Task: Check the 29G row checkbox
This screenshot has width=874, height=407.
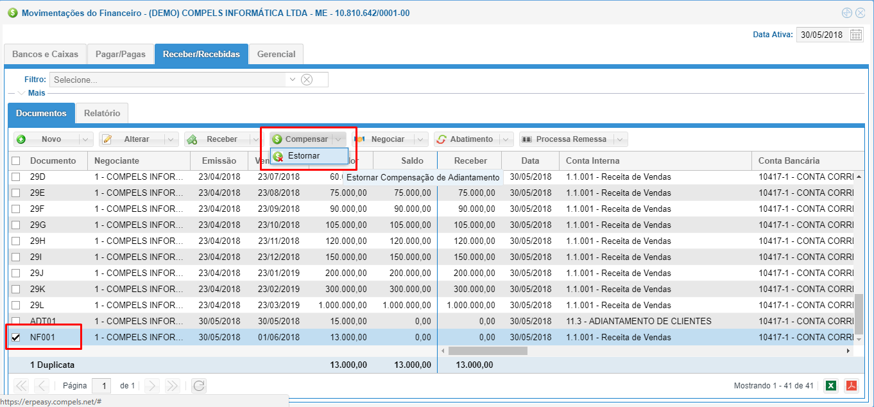Action: tap(16, 225)
